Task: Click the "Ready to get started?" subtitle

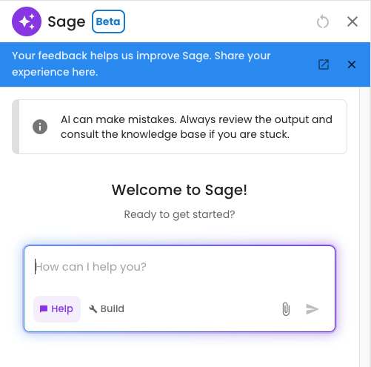Action: pyautogui.click(x=179, y=214)
